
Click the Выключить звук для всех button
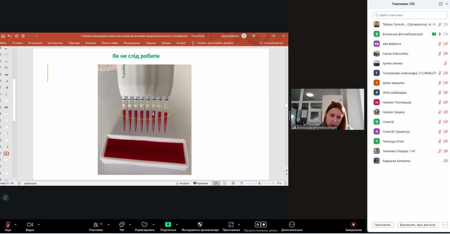coord(418,225)
